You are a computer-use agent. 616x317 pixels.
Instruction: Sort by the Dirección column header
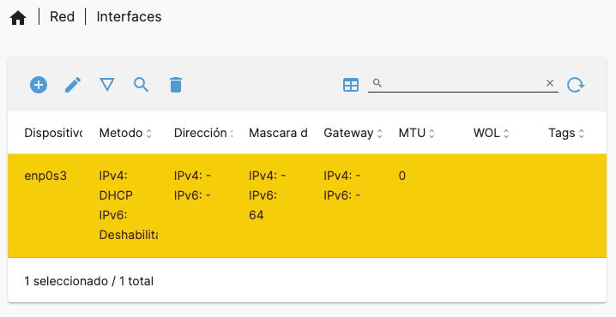point(203,133)
